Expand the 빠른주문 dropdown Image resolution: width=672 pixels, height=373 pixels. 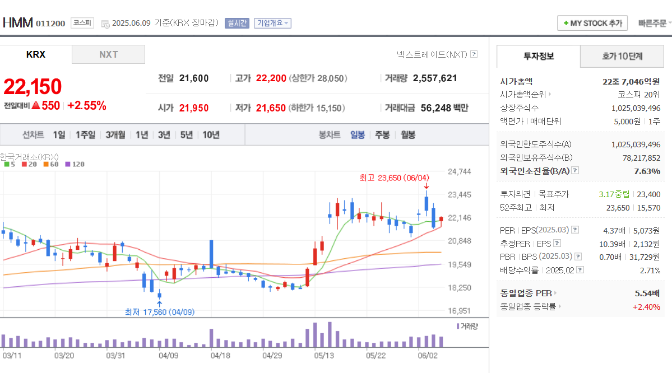click(x=655, y=23)
